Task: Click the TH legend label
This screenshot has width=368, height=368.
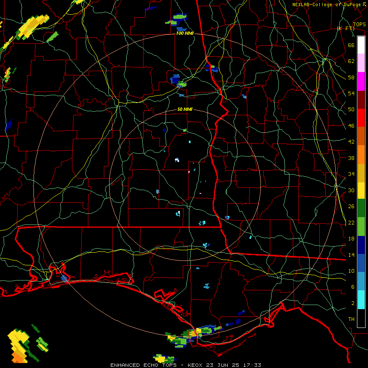Action: [x=351, y=319]
